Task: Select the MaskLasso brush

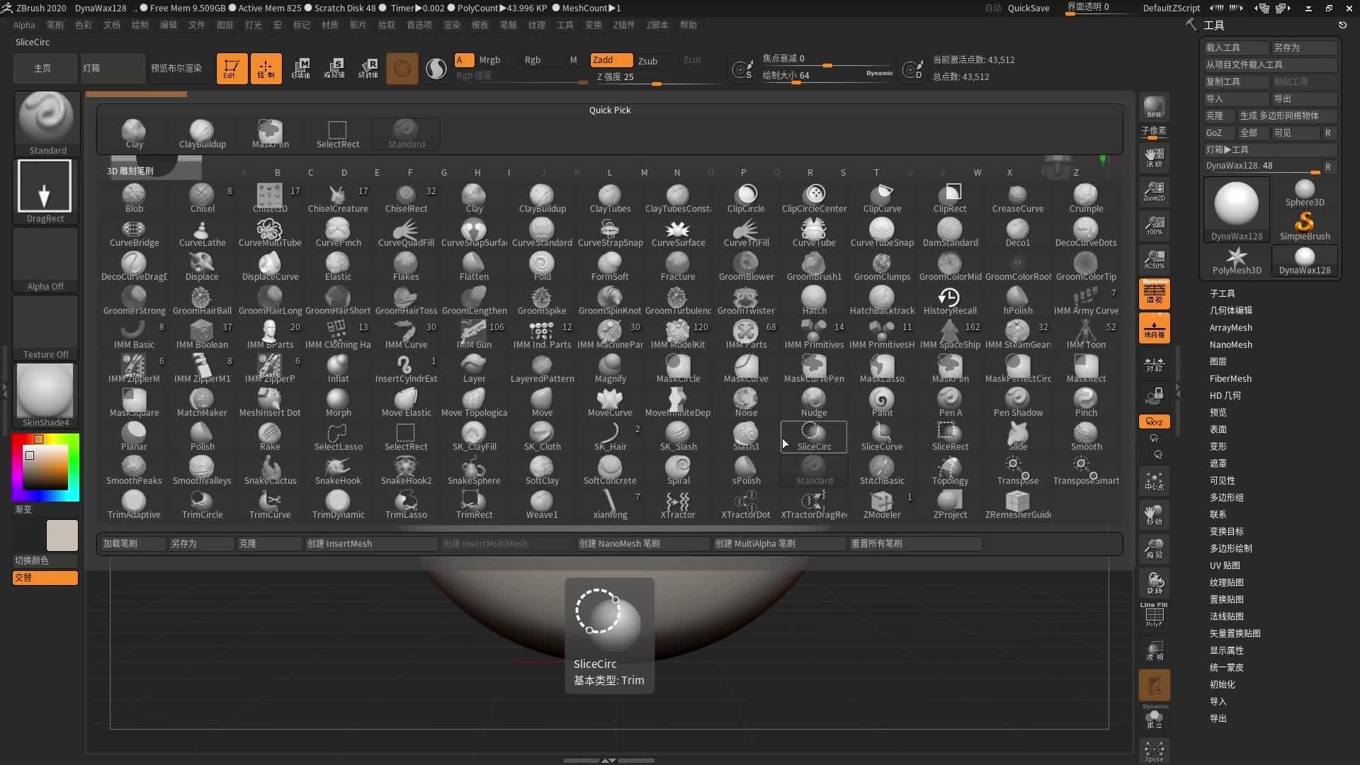Action: coord(882,368)
